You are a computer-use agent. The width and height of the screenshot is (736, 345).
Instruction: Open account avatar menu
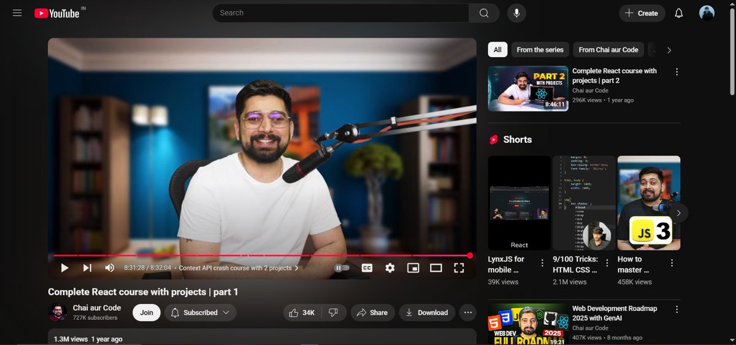point(707,13)
